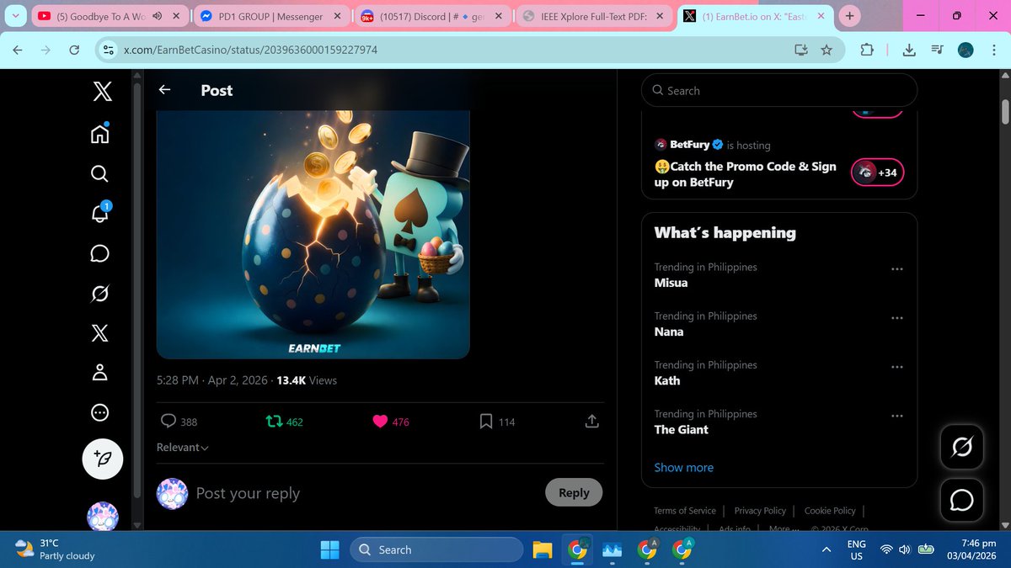
Task: Expand the Relevant reply sort dropdown
Action: click(183, 448)
